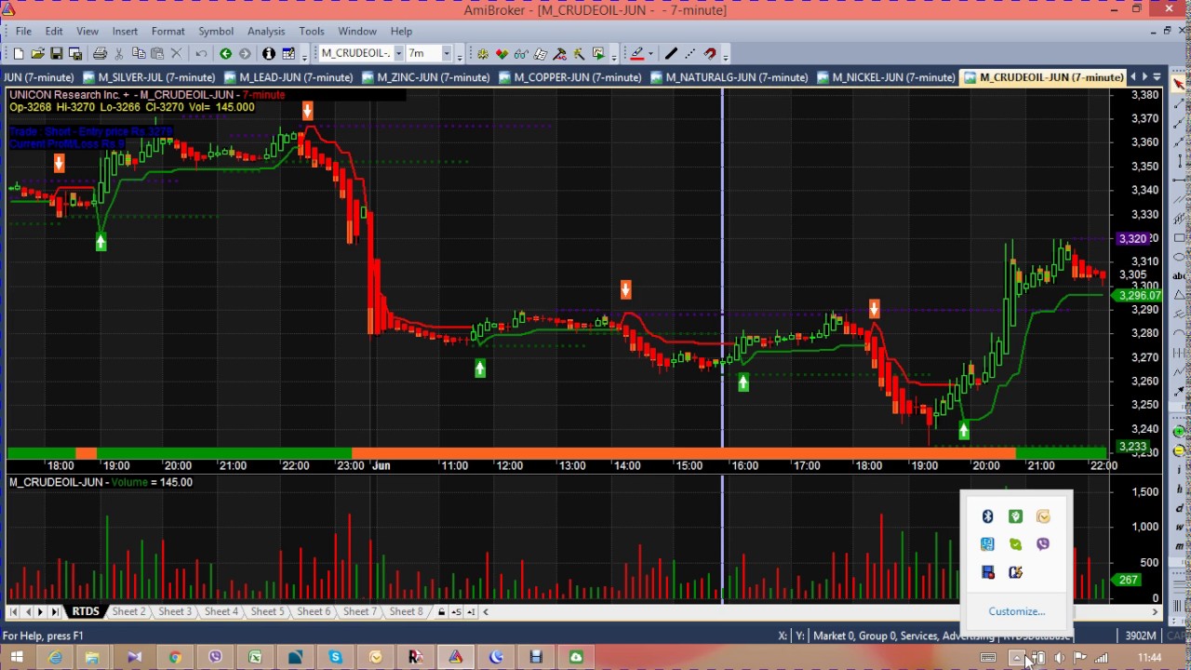Open the Tools menu
The height and width of the screenshot is (670, 1191).
click(312, 31)
